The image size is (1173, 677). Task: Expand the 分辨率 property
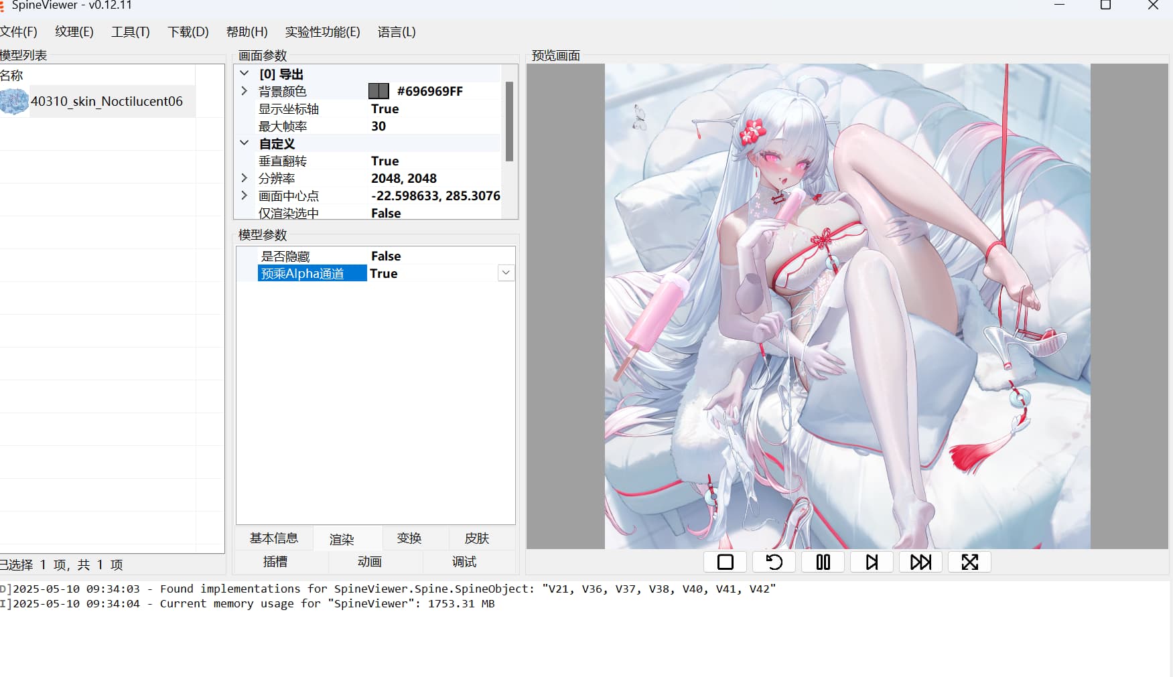pyautogui.click(x=245, y=178)
